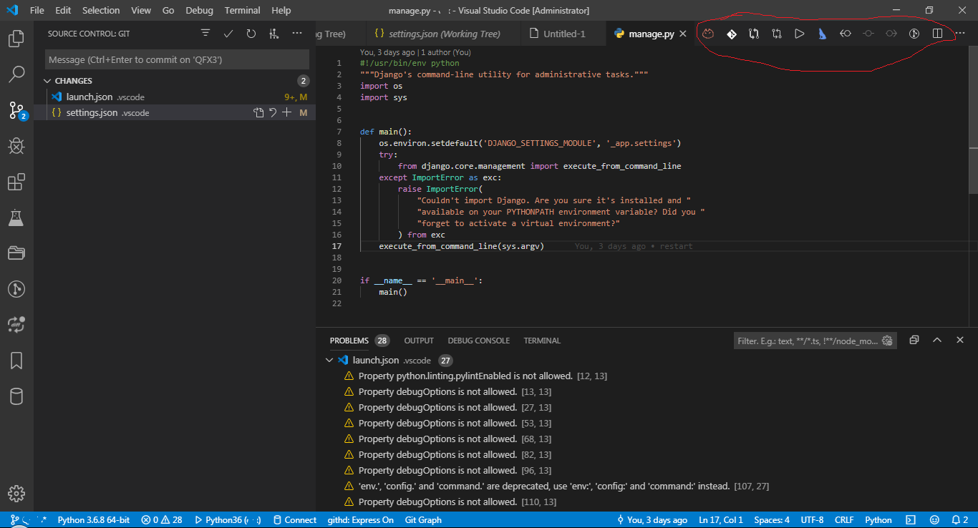The width and height of the screenshot is (978, 528).
Task: Maximize panel with the up chevron
Action: pyautogui.click(x=937, y=341)
